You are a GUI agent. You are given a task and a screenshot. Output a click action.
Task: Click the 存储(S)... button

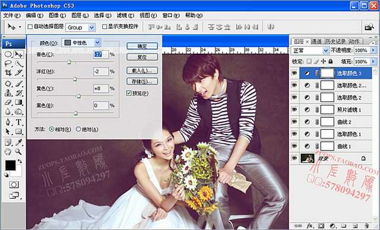pos(142,81)
